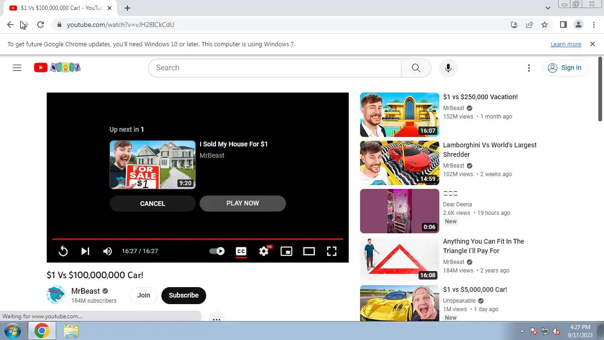This screenshot has width=604, height=340.
Task: Bookmark this tab with the star icon
Action: point(545,25)
